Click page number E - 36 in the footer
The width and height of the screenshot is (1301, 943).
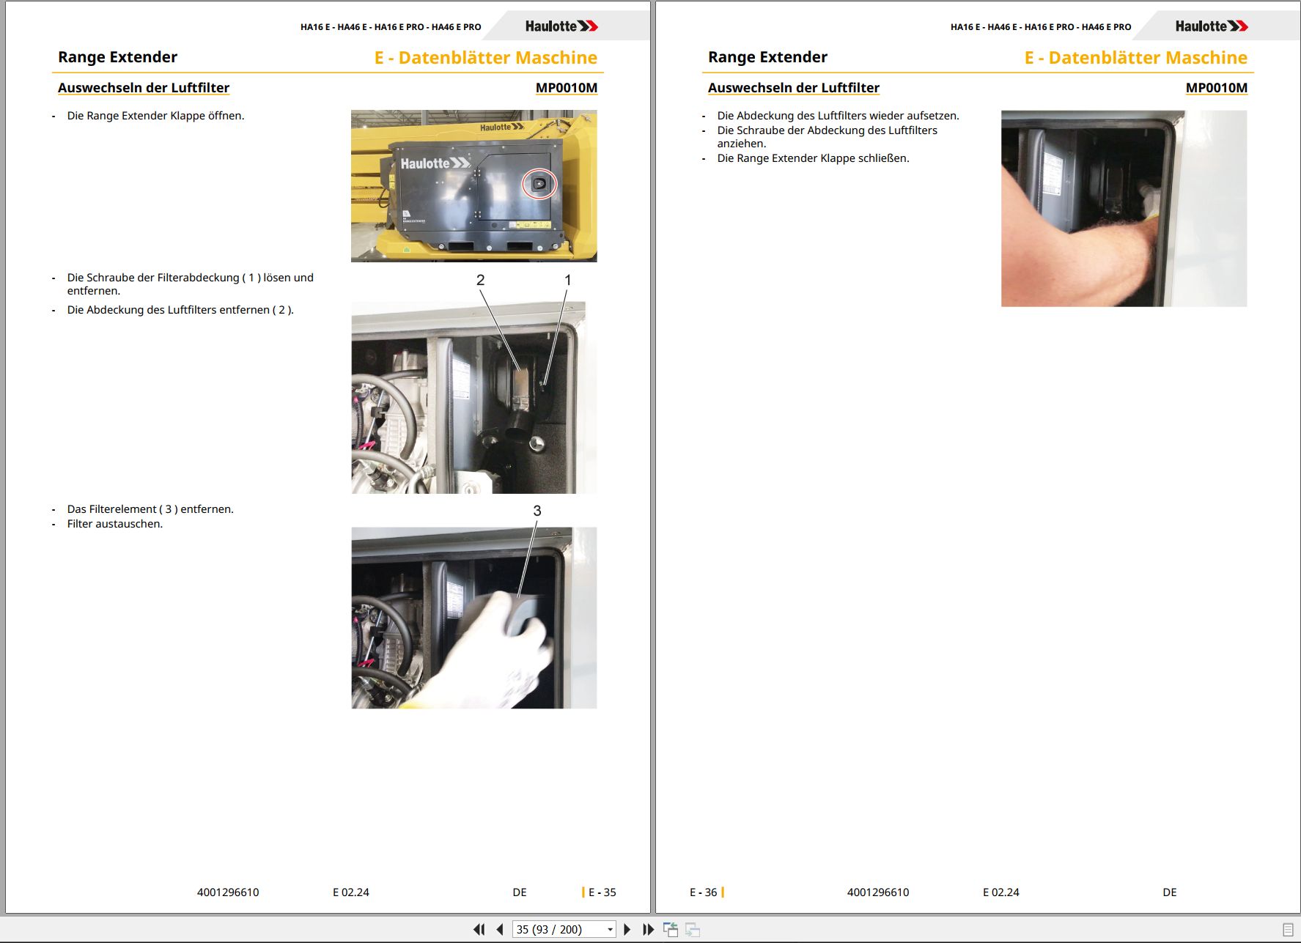[x=703, y=892]
